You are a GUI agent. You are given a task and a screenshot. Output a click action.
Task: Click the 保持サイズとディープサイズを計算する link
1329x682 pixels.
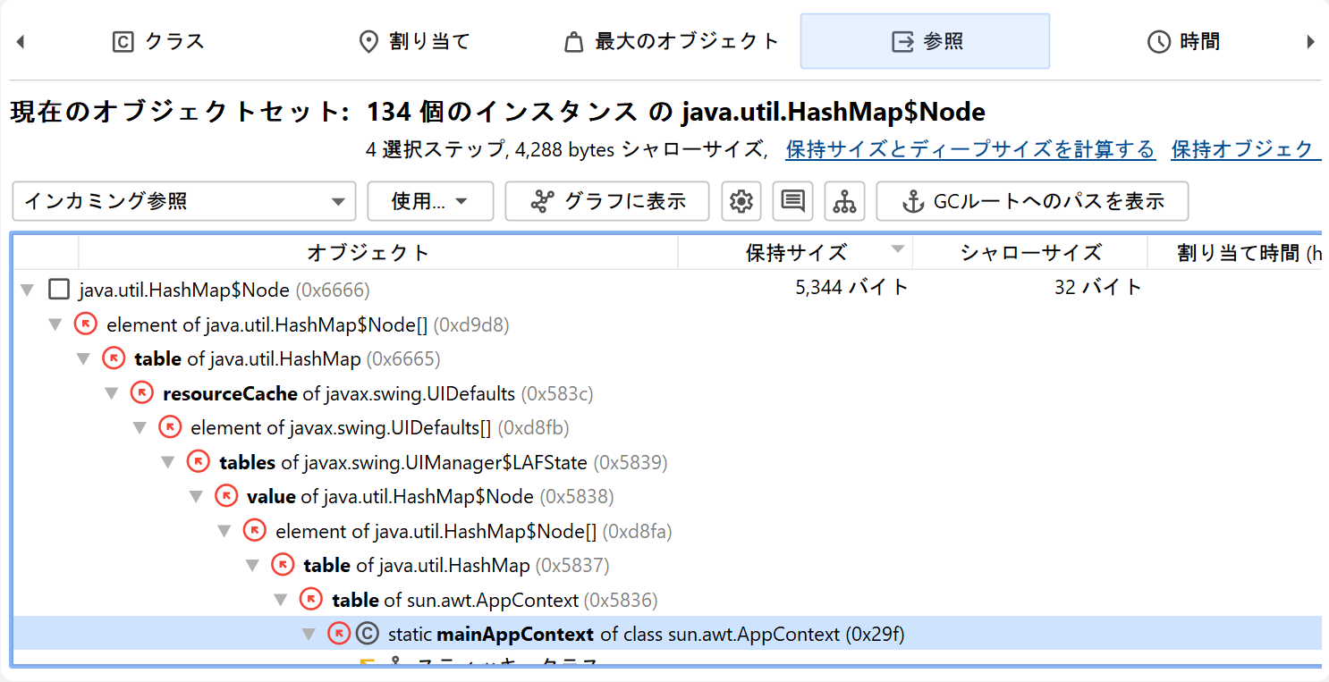(x=970, y=149)
